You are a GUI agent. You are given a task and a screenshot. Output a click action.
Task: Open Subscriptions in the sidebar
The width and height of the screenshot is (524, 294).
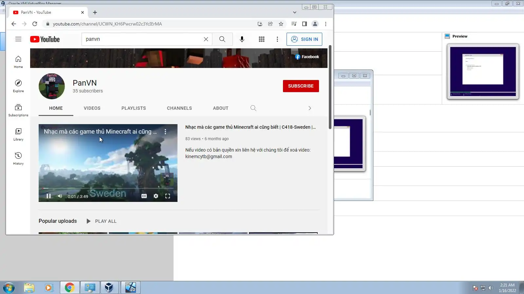[18, 110]
